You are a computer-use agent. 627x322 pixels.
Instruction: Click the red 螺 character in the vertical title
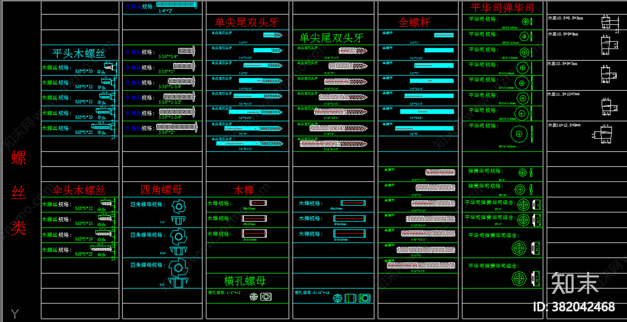click(18, 158)
